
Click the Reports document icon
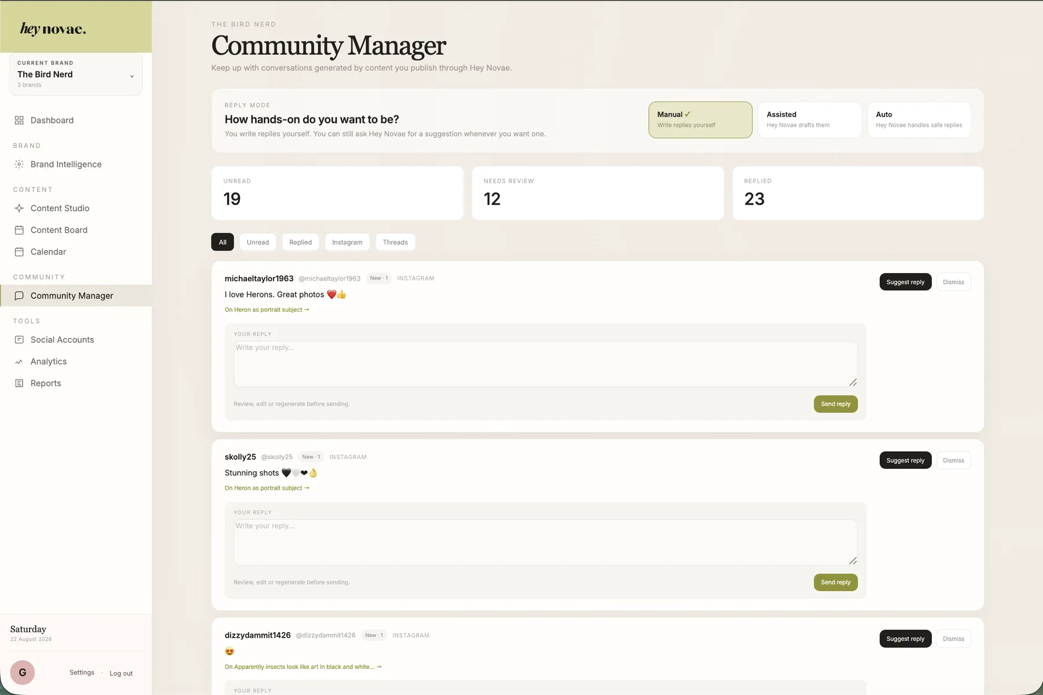(x=19, y=383)
